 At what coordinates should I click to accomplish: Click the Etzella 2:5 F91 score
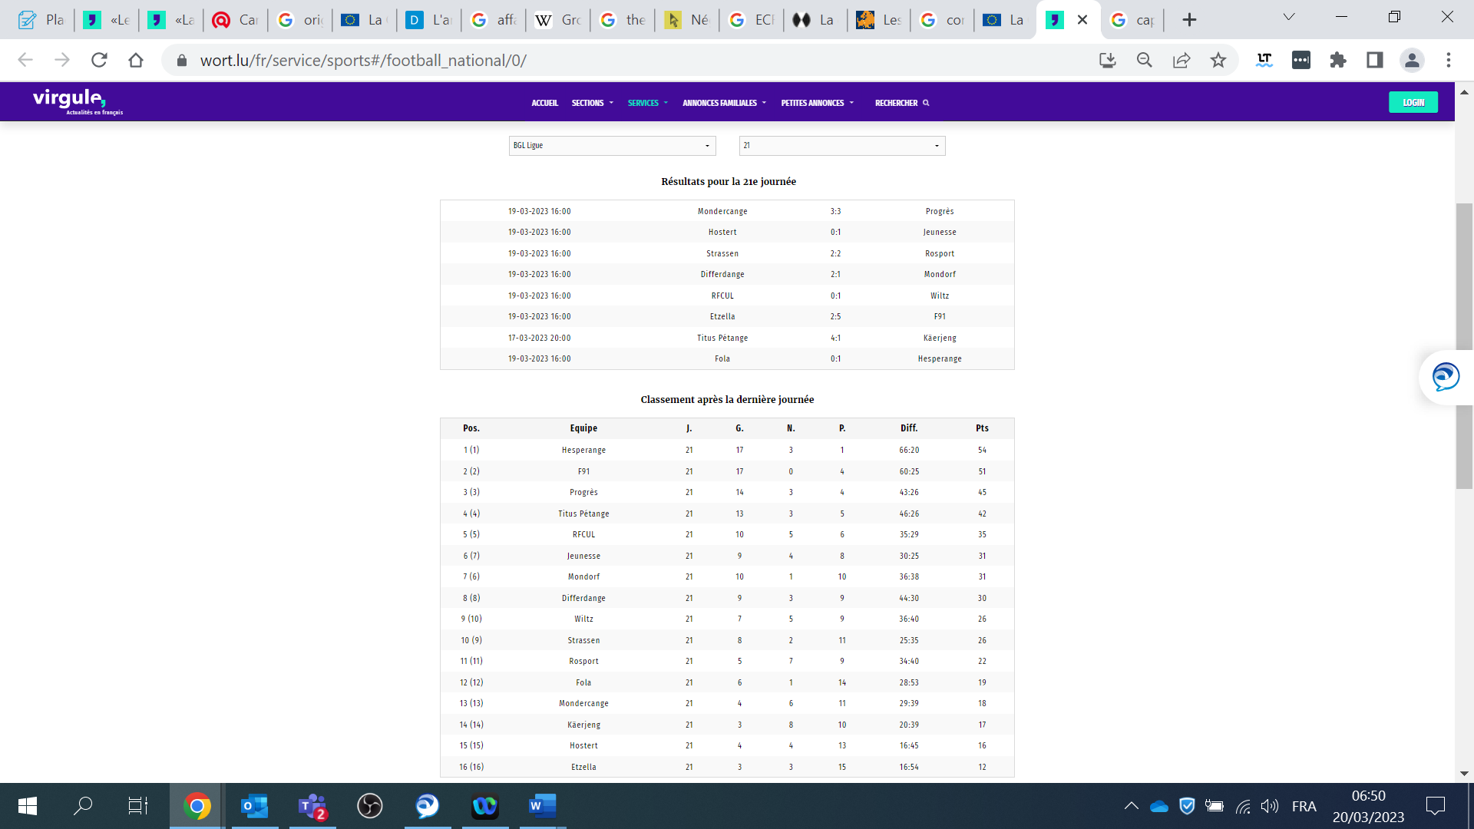click(835, 317)
